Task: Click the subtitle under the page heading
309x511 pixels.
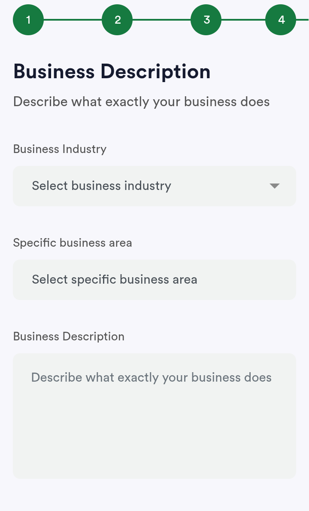Action: pos(141,102)
